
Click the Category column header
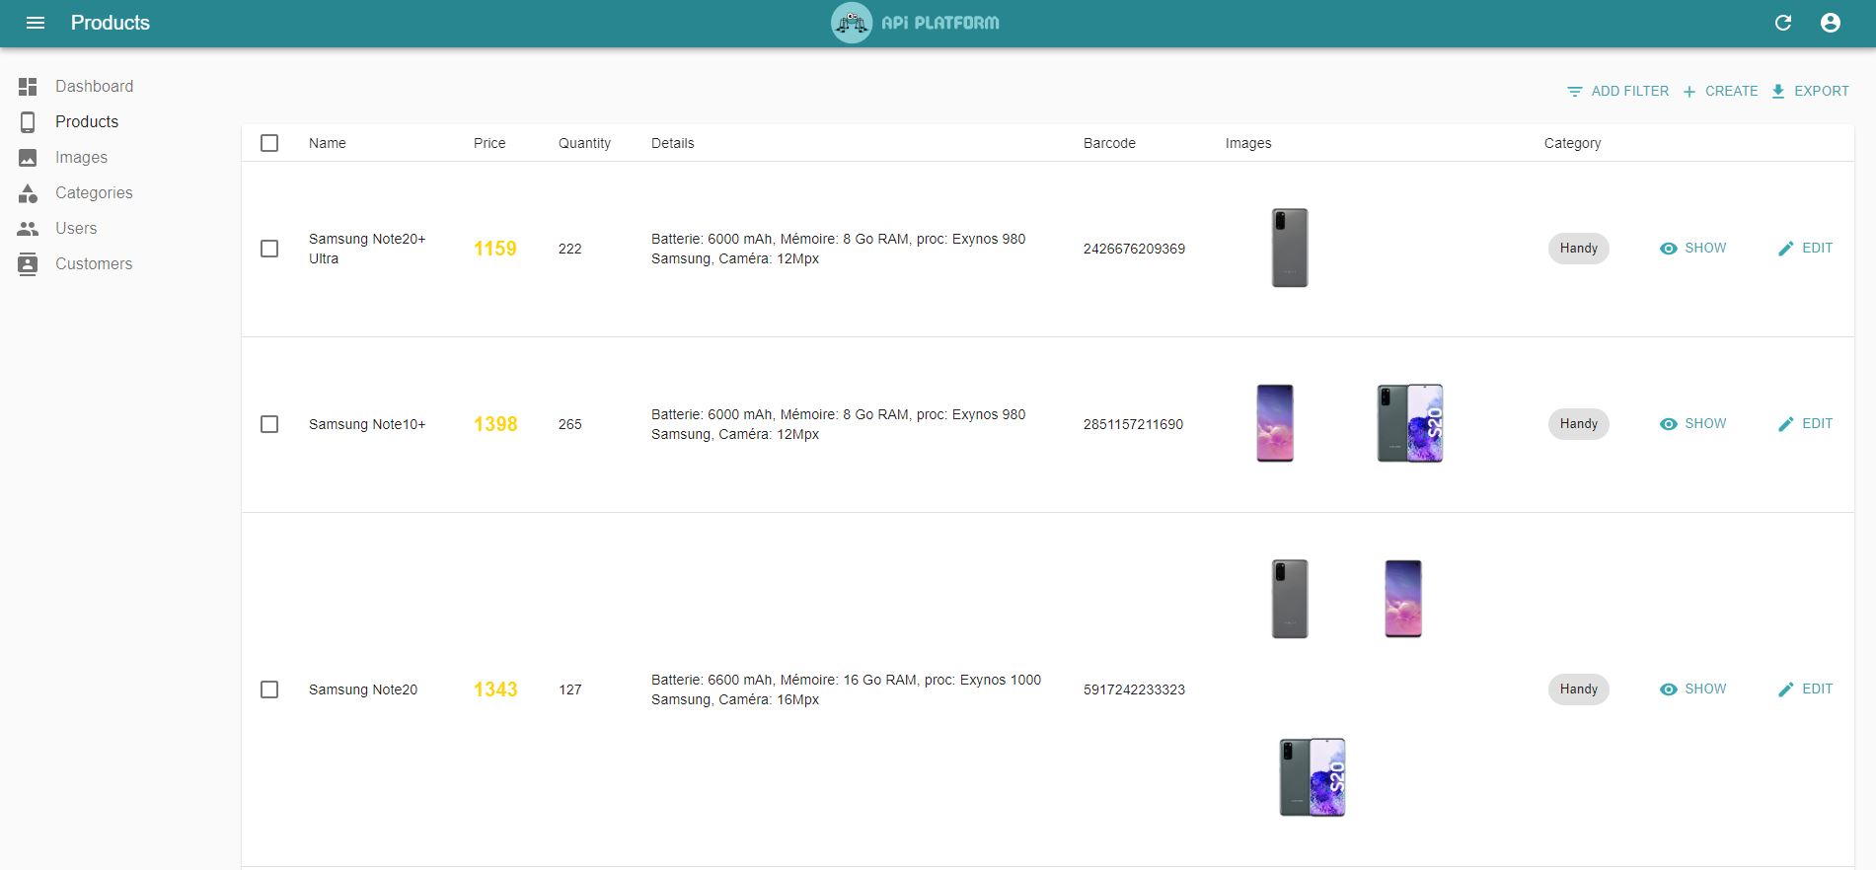click(1572, 143)
